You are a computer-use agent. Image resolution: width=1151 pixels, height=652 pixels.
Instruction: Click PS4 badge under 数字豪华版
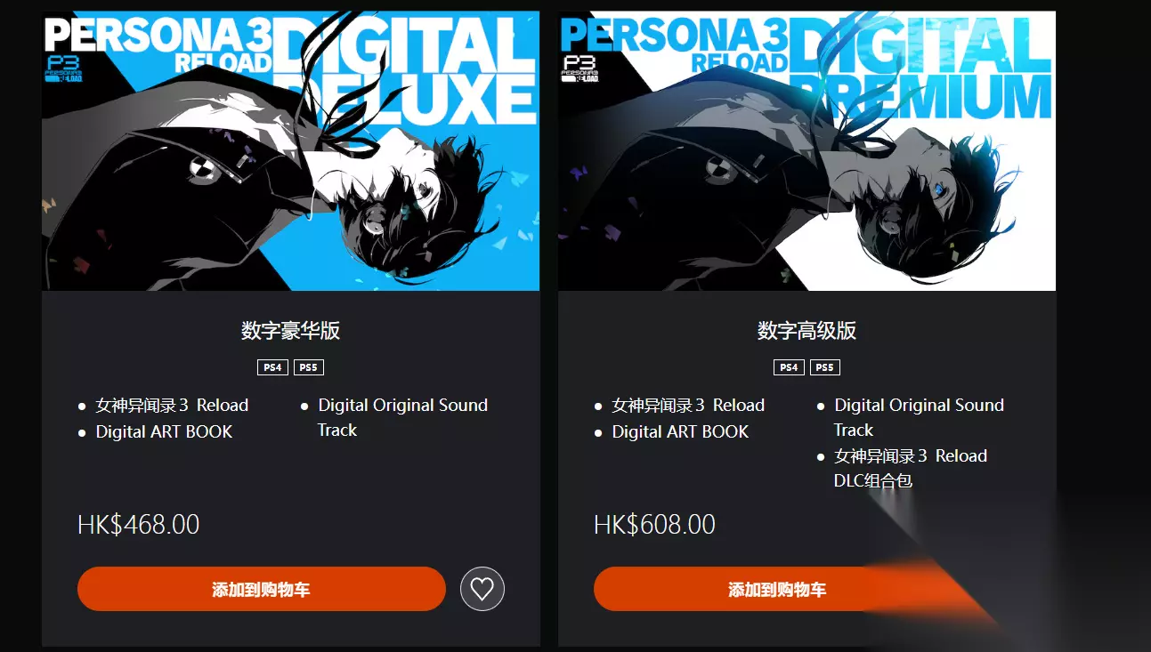pos(272,367)
